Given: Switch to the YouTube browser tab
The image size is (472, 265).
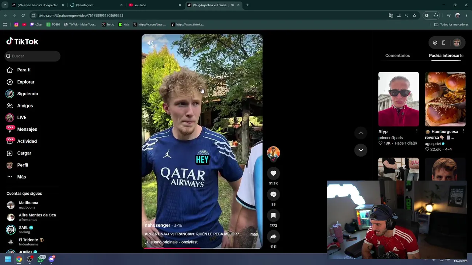Looking at the screenshot, I should (x=155, y=5).
